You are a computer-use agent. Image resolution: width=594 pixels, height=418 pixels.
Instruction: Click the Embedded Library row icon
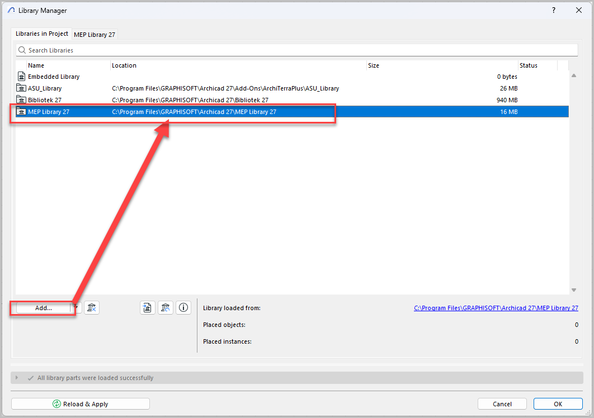pos(22,77)
